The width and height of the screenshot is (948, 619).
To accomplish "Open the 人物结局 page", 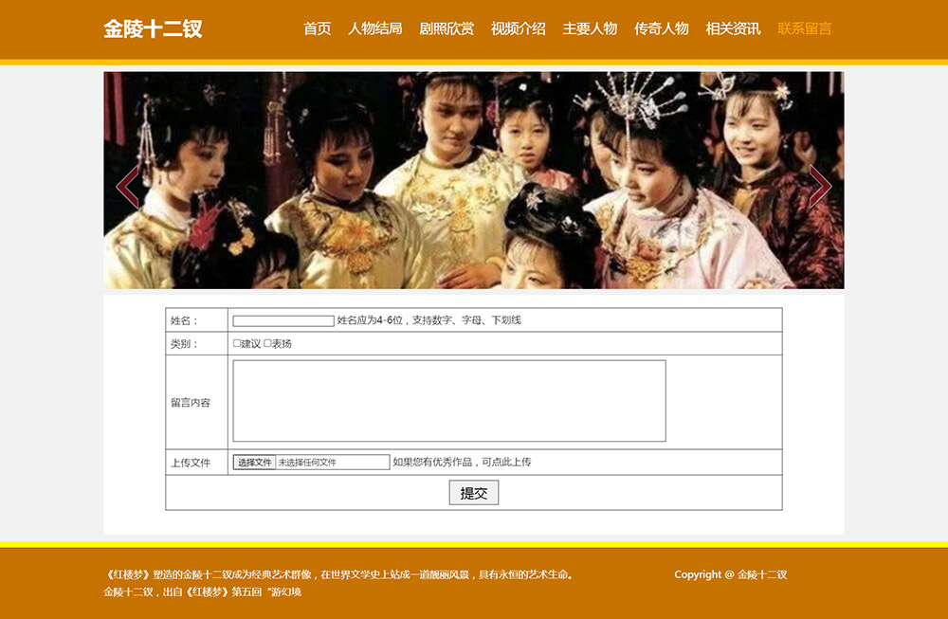I will [x=375, y=28].
